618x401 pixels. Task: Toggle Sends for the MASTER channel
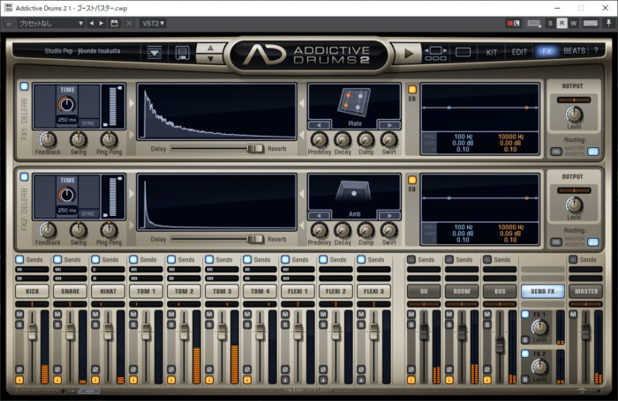pos(573,259)
